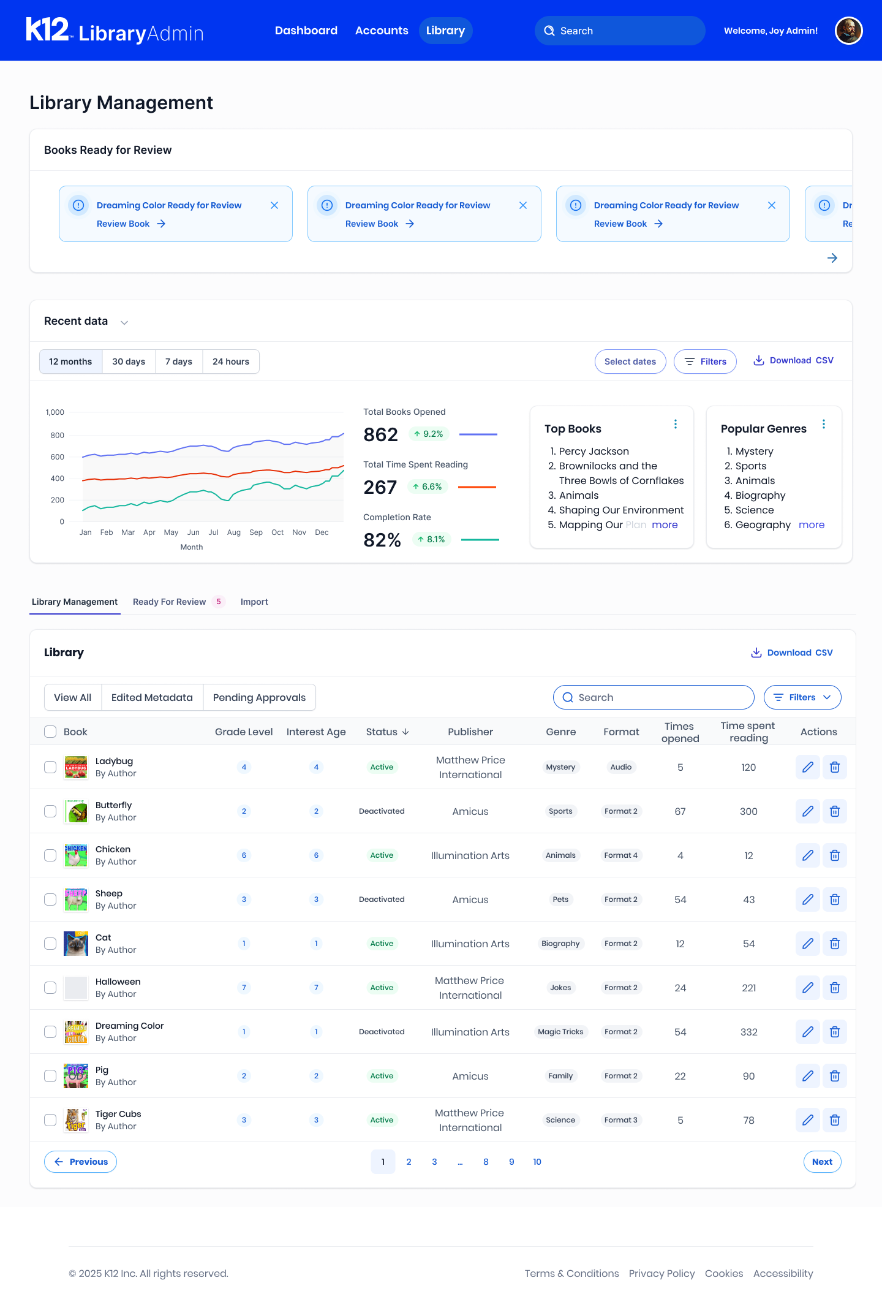Click the Ladybug book cover thumbnail

click(76, 767)
